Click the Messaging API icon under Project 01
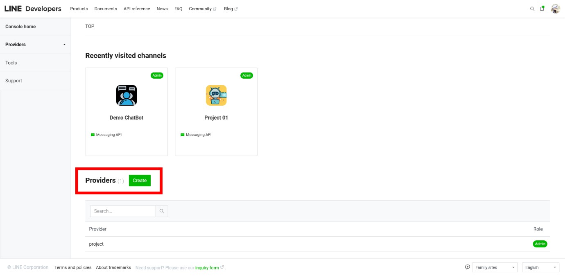The height and width of the screenshot is (276, 565). (182, 135)
